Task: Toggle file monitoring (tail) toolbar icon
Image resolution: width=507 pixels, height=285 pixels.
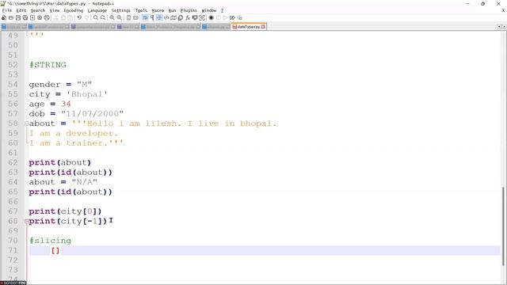Action: [x=202, y=17]
